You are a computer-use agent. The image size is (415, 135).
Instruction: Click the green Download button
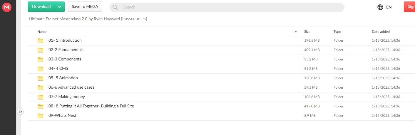click(x=41, y=7)
